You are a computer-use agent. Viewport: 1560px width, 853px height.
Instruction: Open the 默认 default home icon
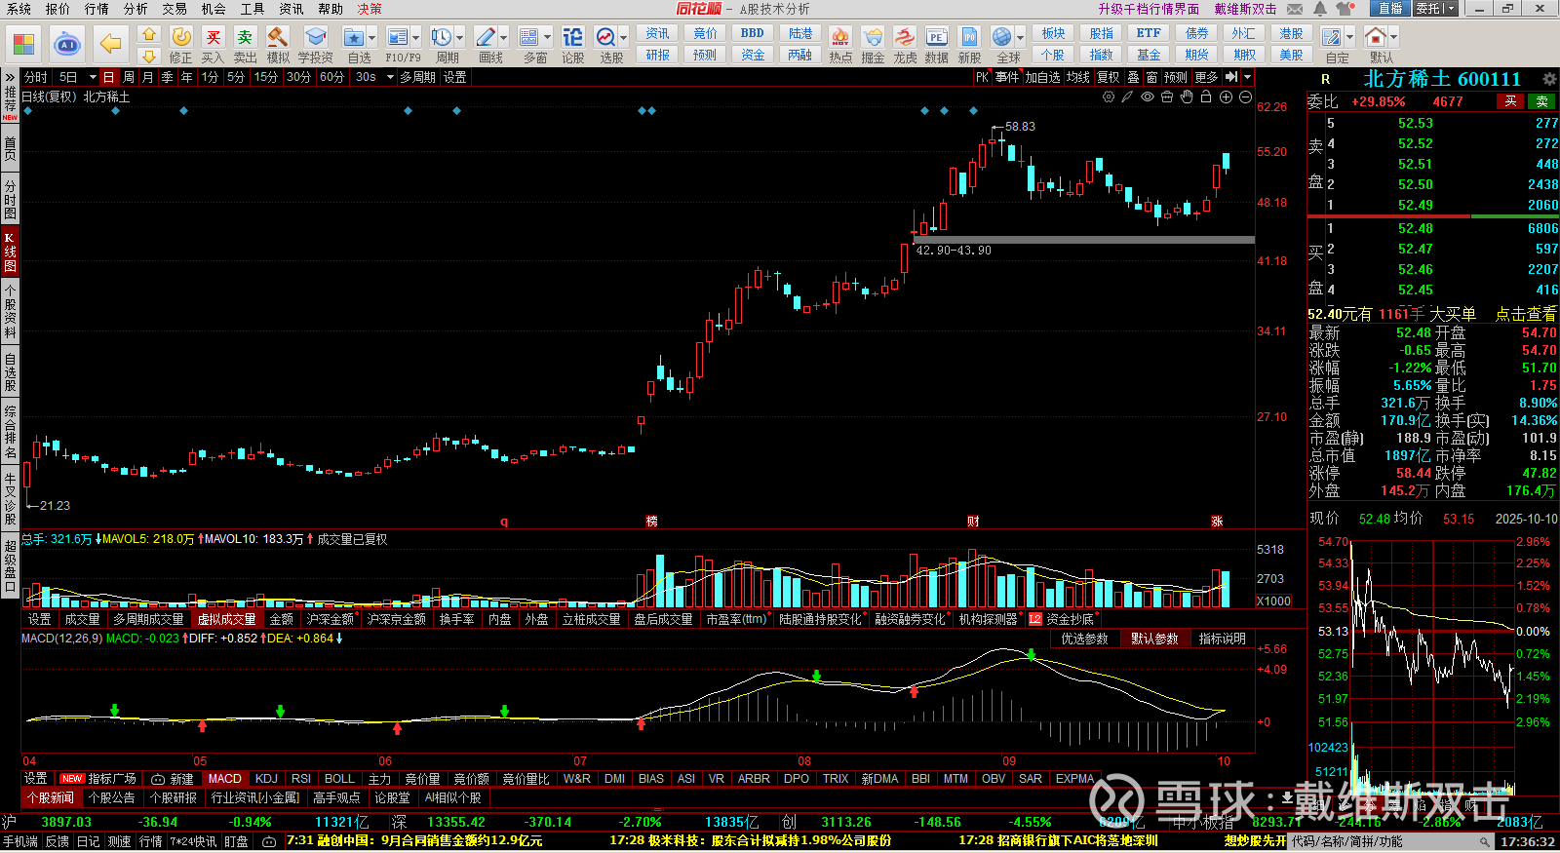[1376, 37]
